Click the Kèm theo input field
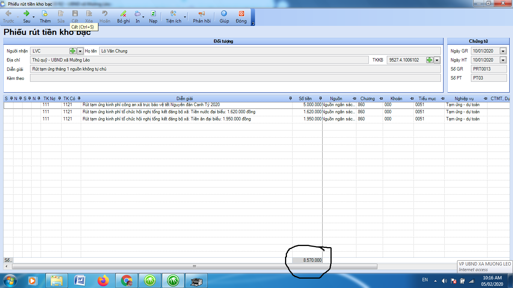This screenshot has width=513, height=288. click(x=235, y=78)
